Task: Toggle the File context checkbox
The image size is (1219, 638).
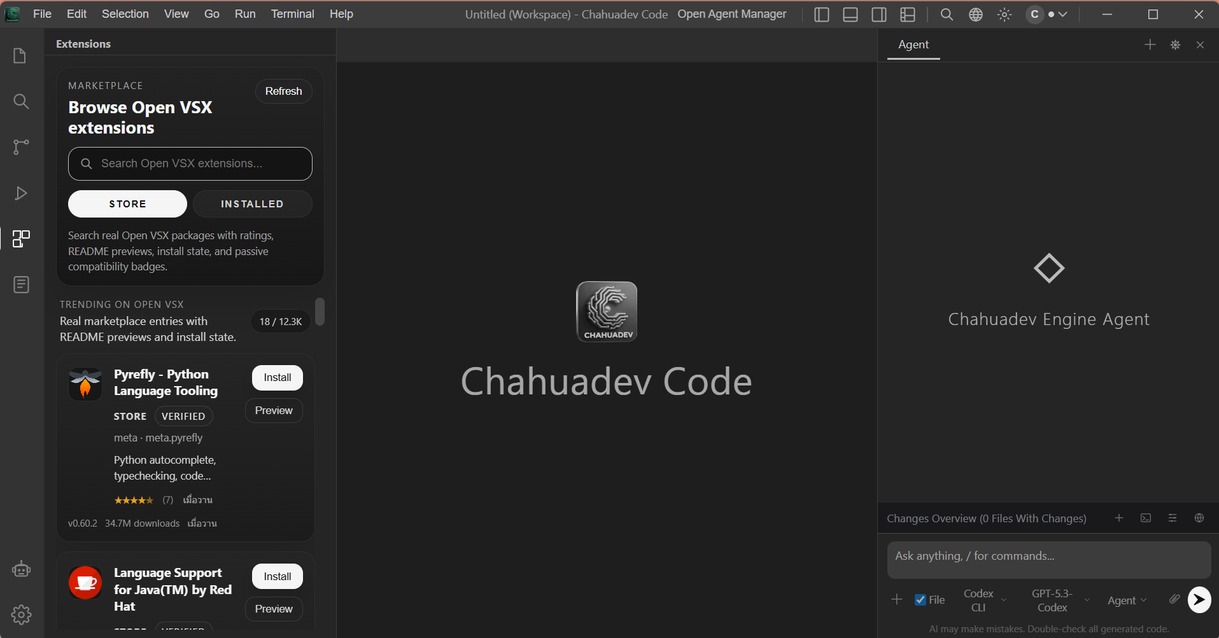Action: [x=920, y=599]
